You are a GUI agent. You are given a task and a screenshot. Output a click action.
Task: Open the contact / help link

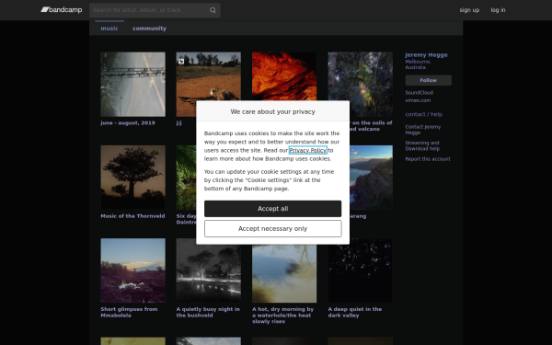pyautogui.click(x=423, y=114)
